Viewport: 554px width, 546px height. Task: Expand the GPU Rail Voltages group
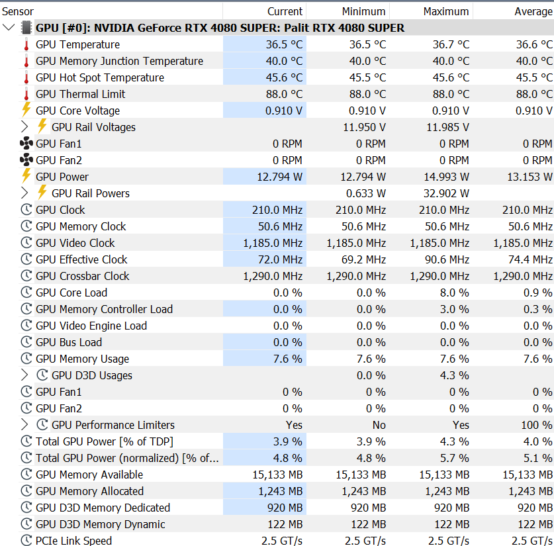pos(24,127)
